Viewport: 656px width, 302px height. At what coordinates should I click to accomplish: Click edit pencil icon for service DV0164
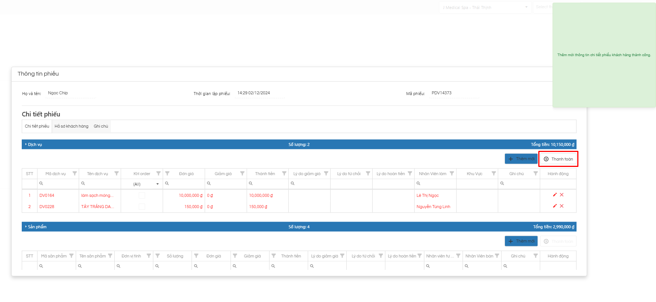pyautogui.click(x=555, y=195)
